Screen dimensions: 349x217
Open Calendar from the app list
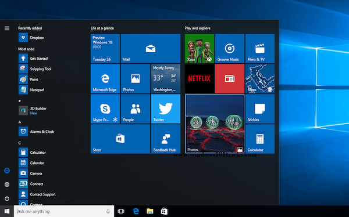[31, 163]
